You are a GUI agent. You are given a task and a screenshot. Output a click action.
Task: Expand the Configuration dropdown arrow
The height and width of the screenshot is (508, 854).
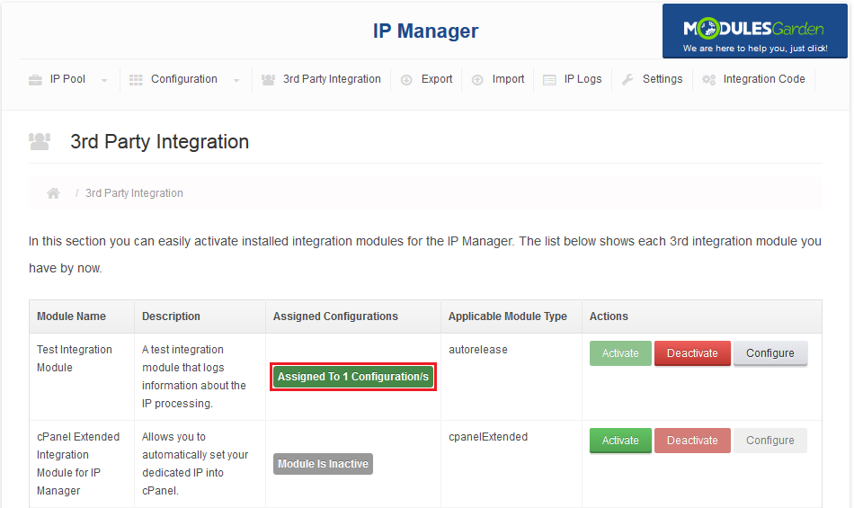coord(236,80)
